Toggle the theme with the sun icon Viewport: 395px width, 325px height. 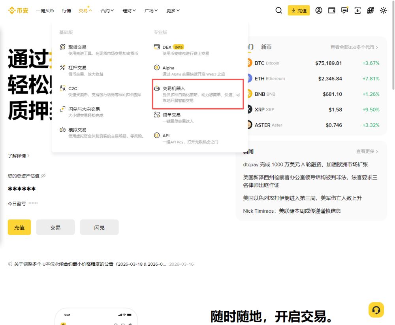pyautogui.click(x=383, y=10)
